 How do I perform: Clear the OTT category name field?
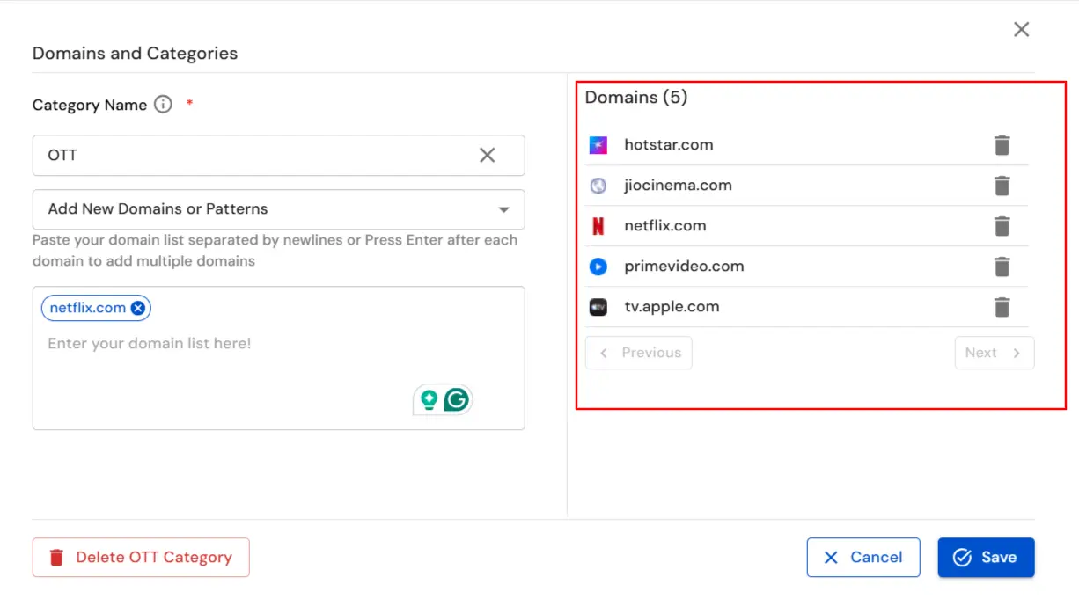point(487,155)
